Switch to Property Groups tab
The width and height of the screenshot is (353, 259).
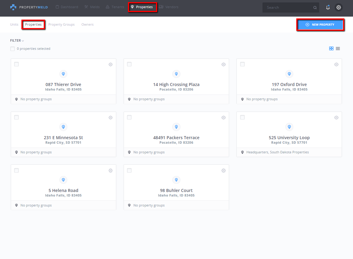(x=62, y=24)
